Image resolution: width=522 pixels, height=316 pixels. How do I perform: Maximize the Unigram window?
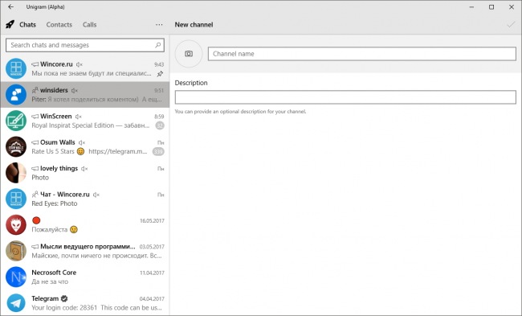pos(491,6)
